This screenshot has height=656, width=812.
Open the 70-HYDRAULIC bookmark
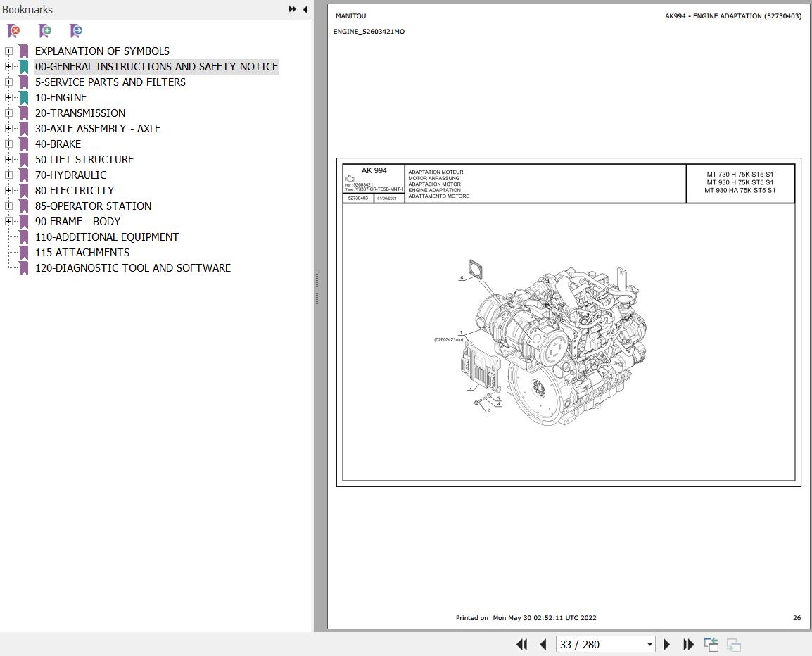71,175
